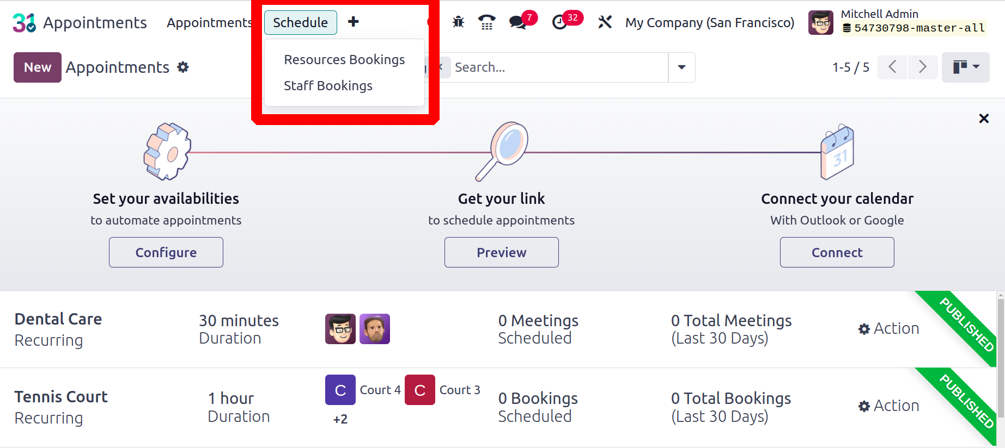
Task: Dismiss the onboarding banner with X
Action: (984, 119)
